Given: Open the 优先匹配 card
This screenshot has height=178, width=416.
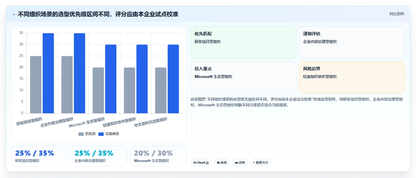Looking at the screenshot, I should 243,42.
